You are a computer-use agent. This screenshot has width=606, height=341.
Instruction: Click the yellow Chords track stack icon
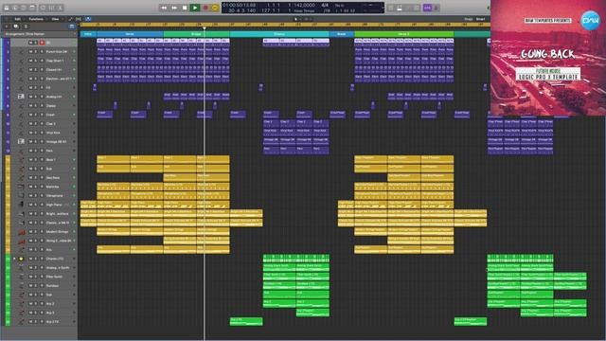(21, 259)
